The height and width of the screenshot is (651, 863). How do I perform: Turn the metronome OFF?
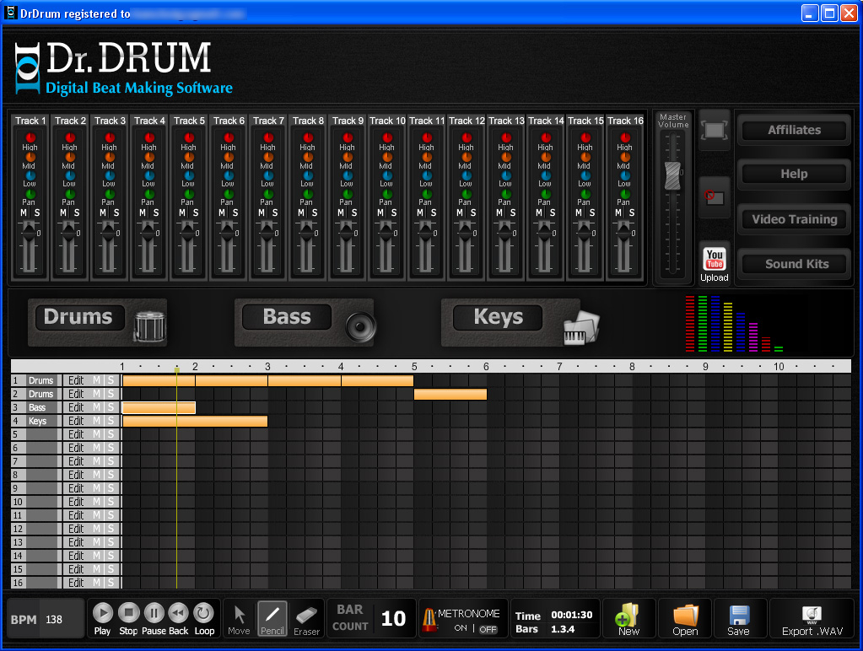(488, 629)
